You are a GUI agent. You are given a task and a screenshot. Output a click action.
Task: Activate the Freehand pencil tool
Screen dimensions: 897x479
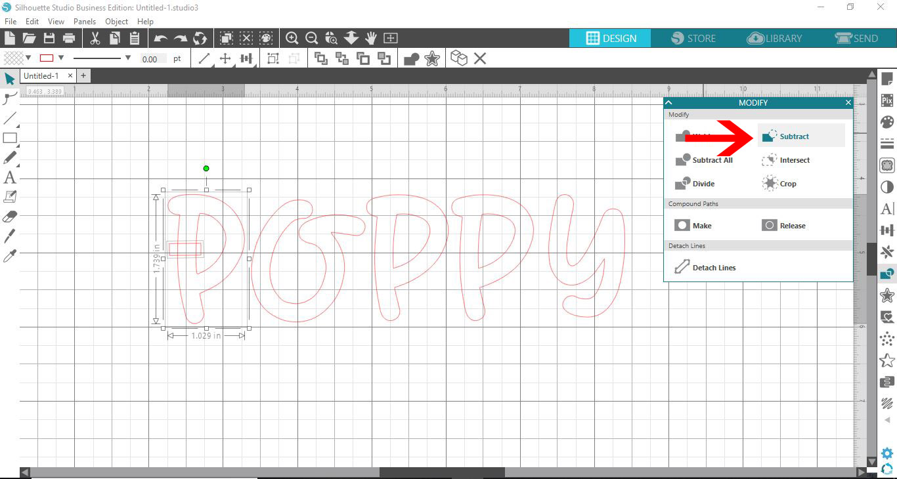point(9,157)
